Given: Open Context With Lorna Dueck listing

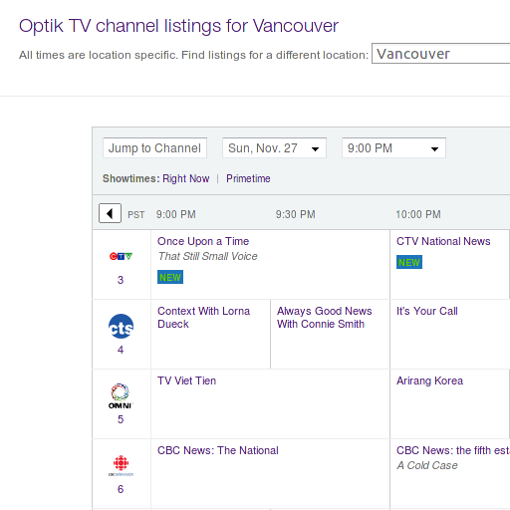Looking at the screenshot, I should point(203,318).
